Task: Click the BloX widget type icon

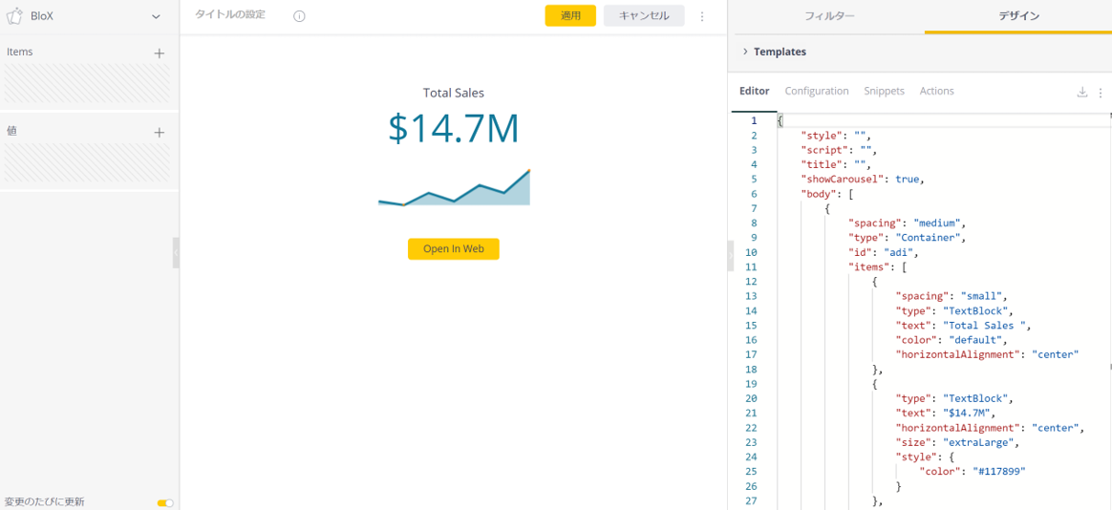Action: tap(14, 15)
